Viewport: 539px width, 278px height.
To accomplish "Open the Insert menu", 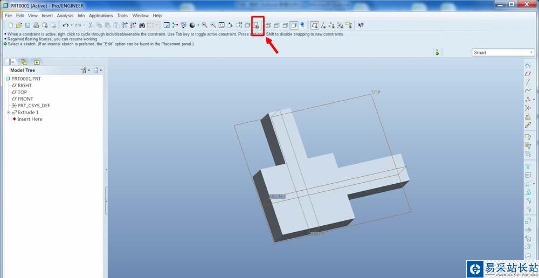I will [47, 16].
